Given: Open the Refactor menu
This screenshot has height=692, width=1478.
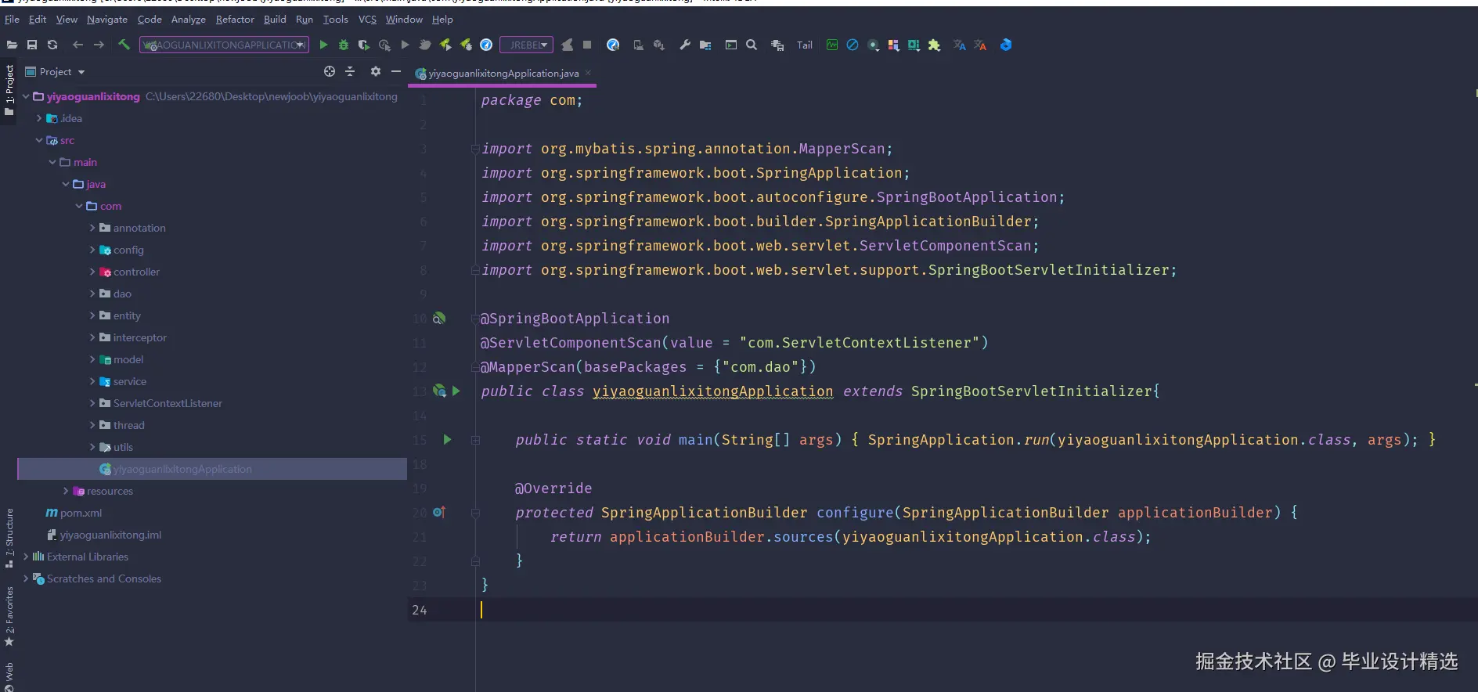Looking at the screenshot, I should (x=235, y=20).
